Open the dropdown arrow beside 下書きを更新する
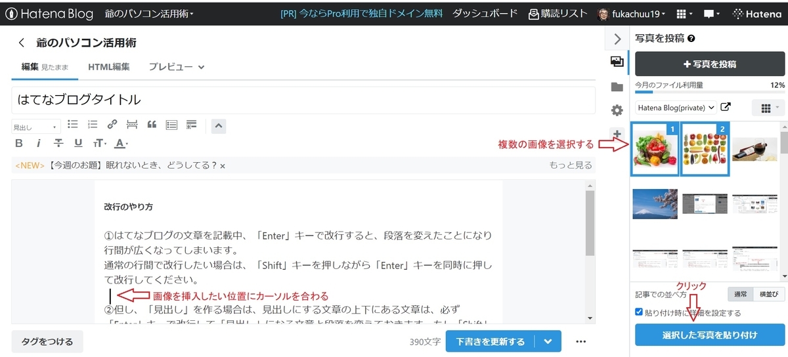The height and width of the screenshot is (357, 788). point(548,341)
